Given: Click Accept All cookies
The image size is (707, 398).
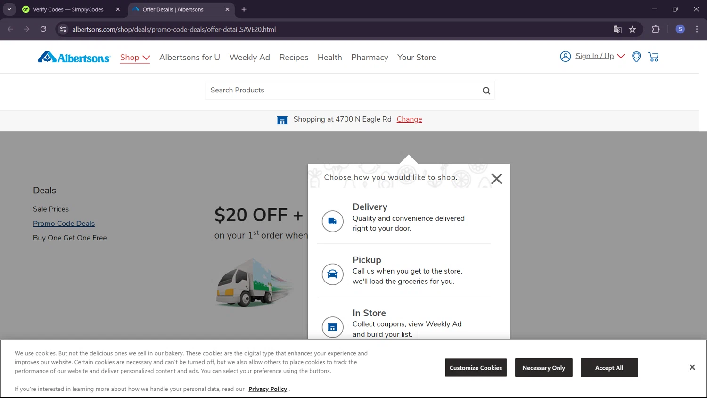Looking at the screenshot, I should (x=609, y=368).
